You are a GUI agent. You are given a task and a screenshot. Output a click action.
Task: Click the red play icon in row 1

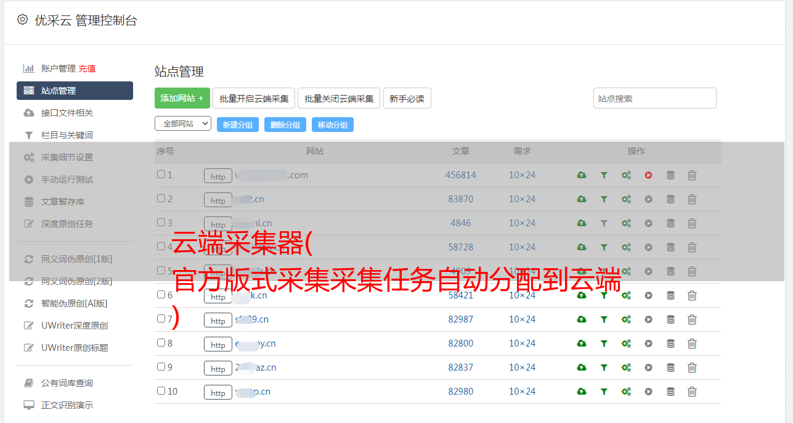648,175
